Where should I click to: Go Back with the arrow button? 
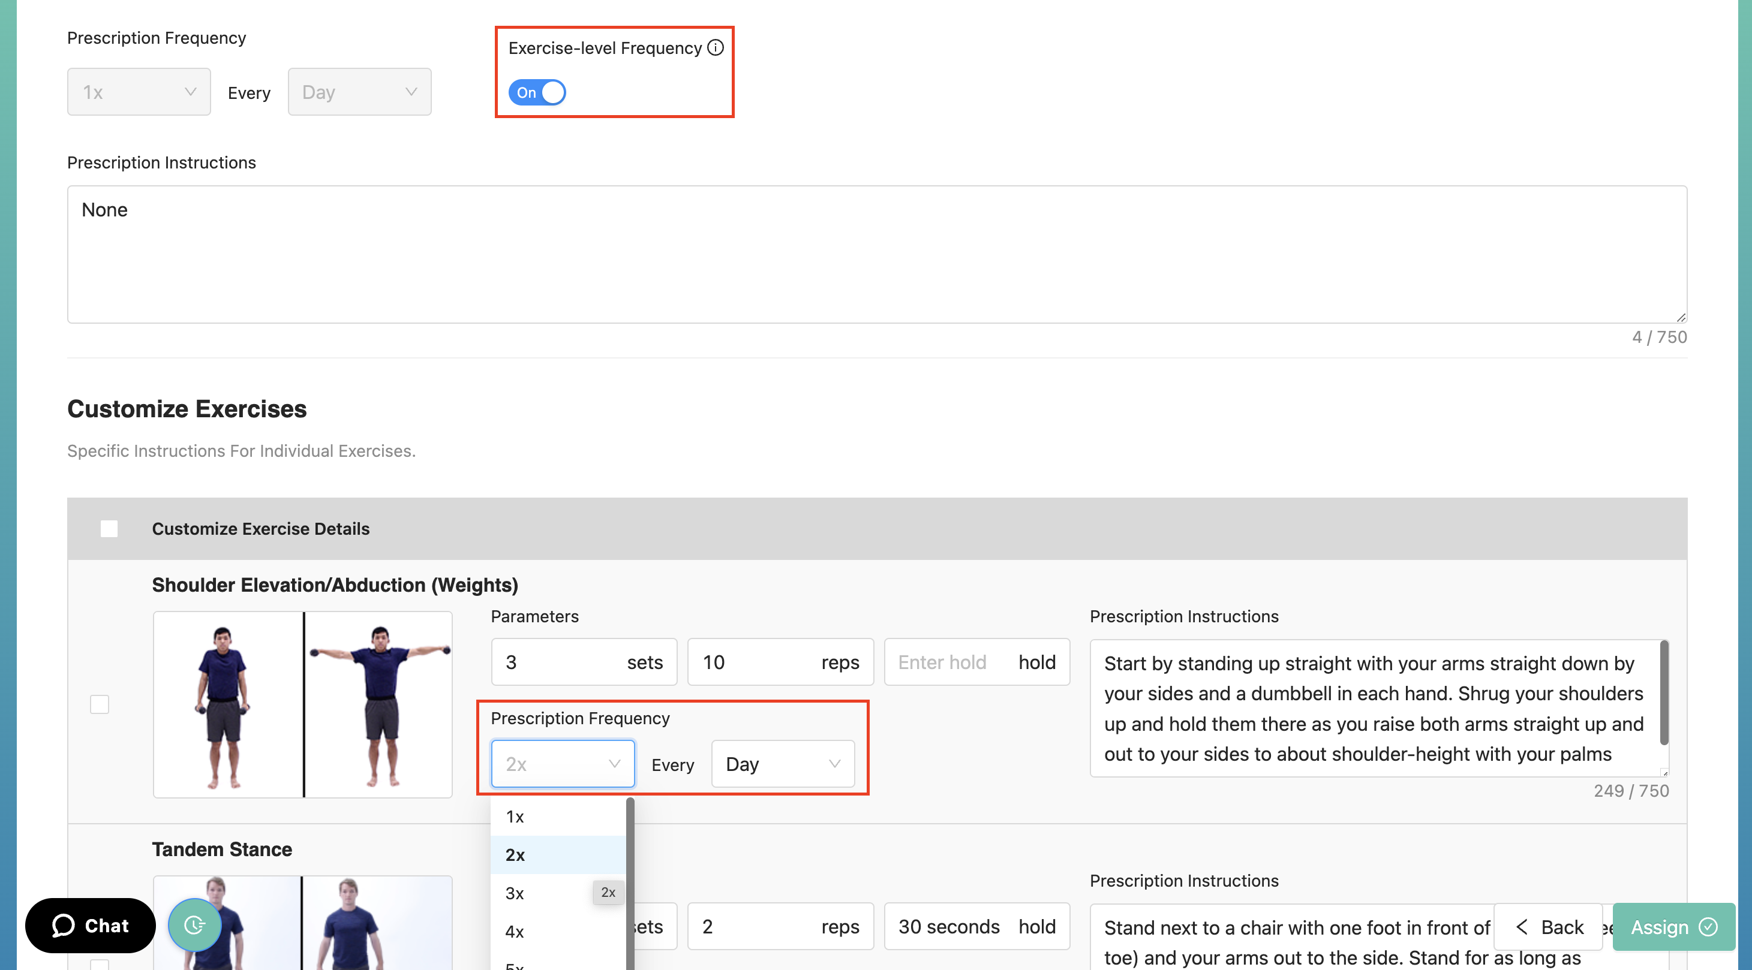coord(1549,926)
